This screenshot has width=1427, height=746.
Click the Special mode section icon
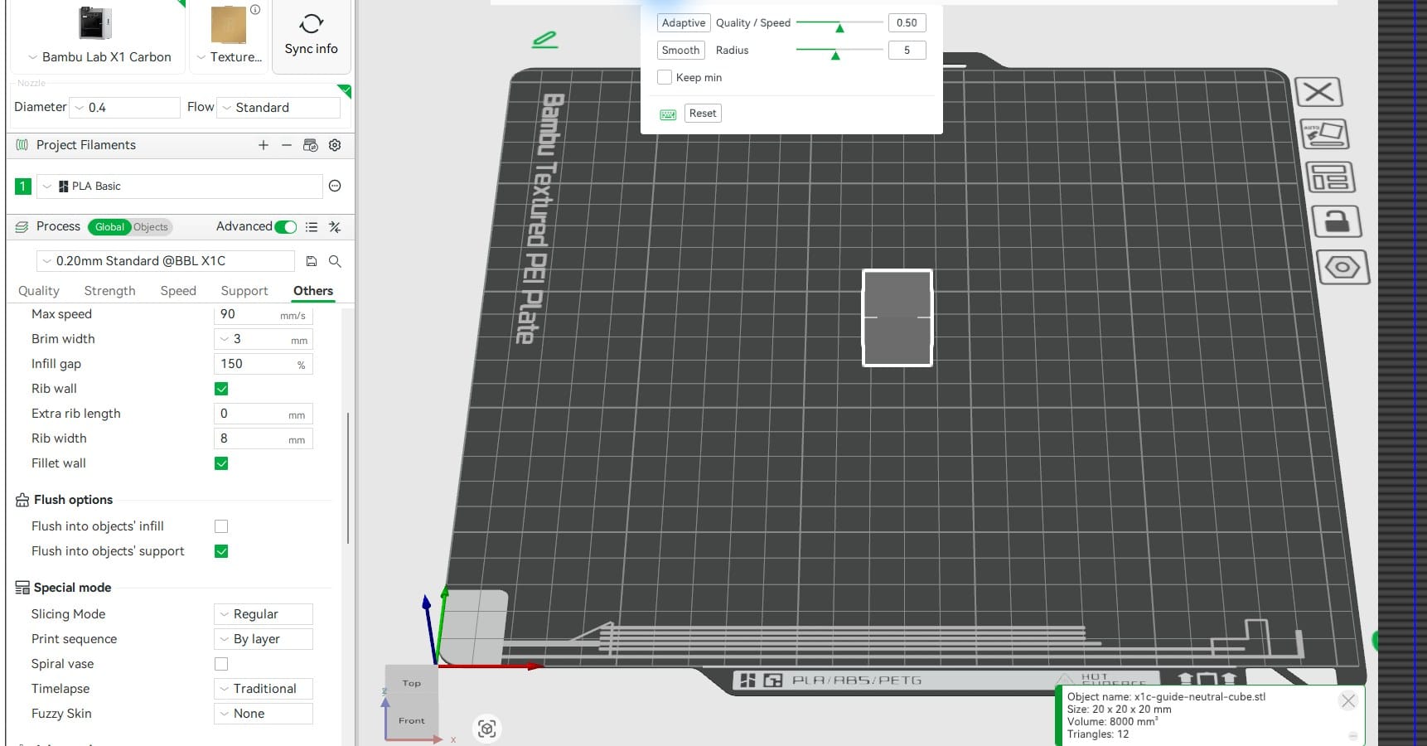point(22,588)
